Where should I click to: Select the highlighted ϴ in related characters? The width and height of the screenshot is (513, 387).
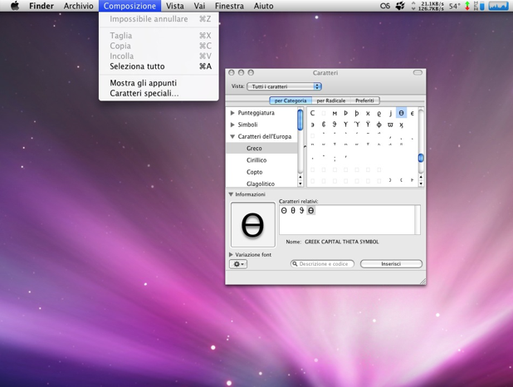pyautogui.click(x=310, y=211)
